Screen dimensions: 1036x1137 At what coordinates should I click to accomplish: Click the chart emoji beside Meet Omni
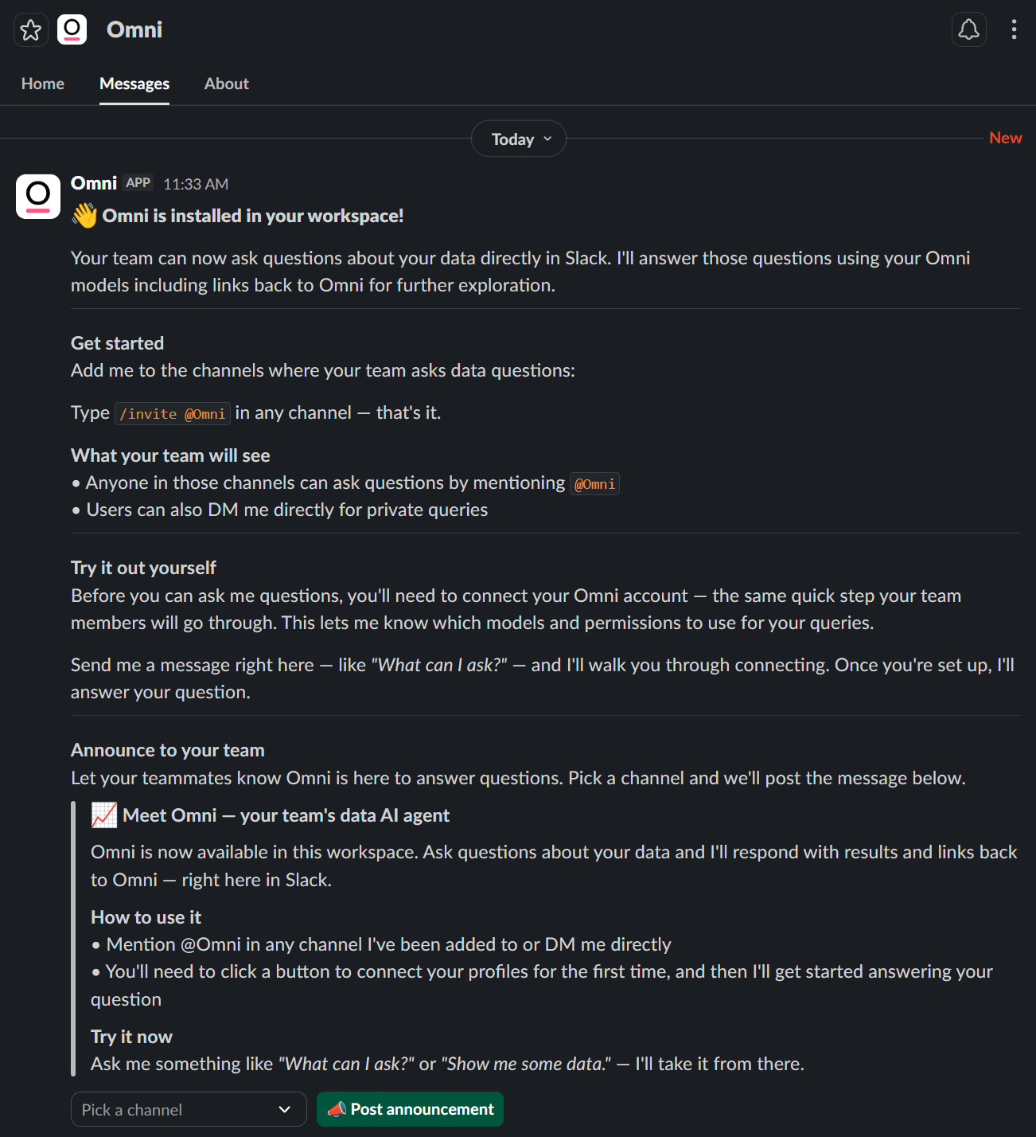(104, 815)
